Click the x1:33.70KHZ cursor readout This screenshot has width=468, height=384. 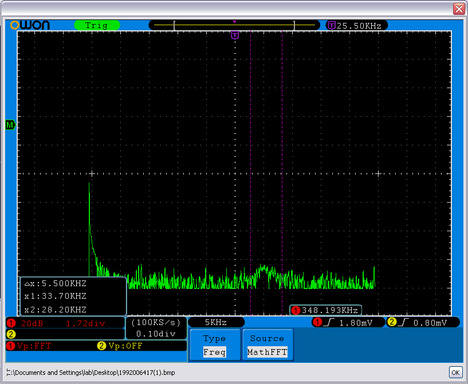point(56,296)
